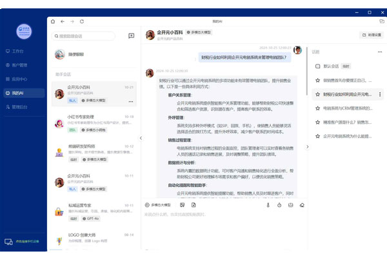Image resolution: width=387 pixels, height=258 pixels.
Task: Open the 电销系统与CRM管理系统 topic
Action: coord(348,108)
